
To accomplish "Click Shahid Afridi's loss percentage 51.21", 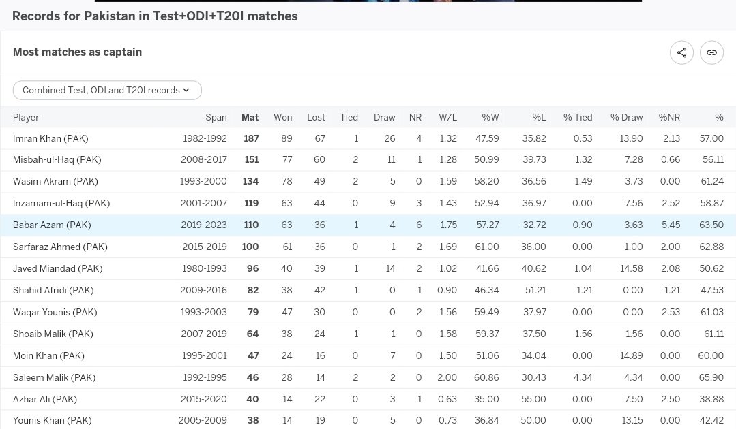I will point(535,290).
